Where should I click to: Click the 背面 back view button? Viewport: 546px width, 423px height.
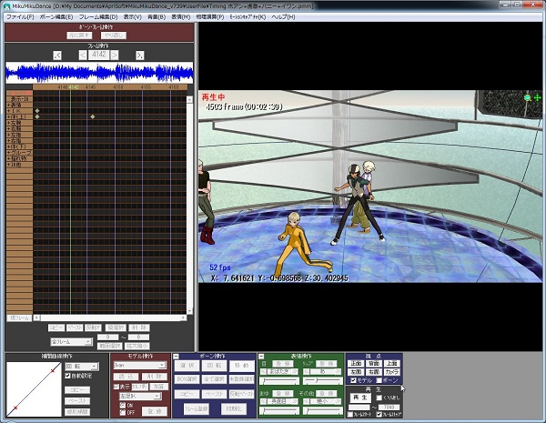374,364
